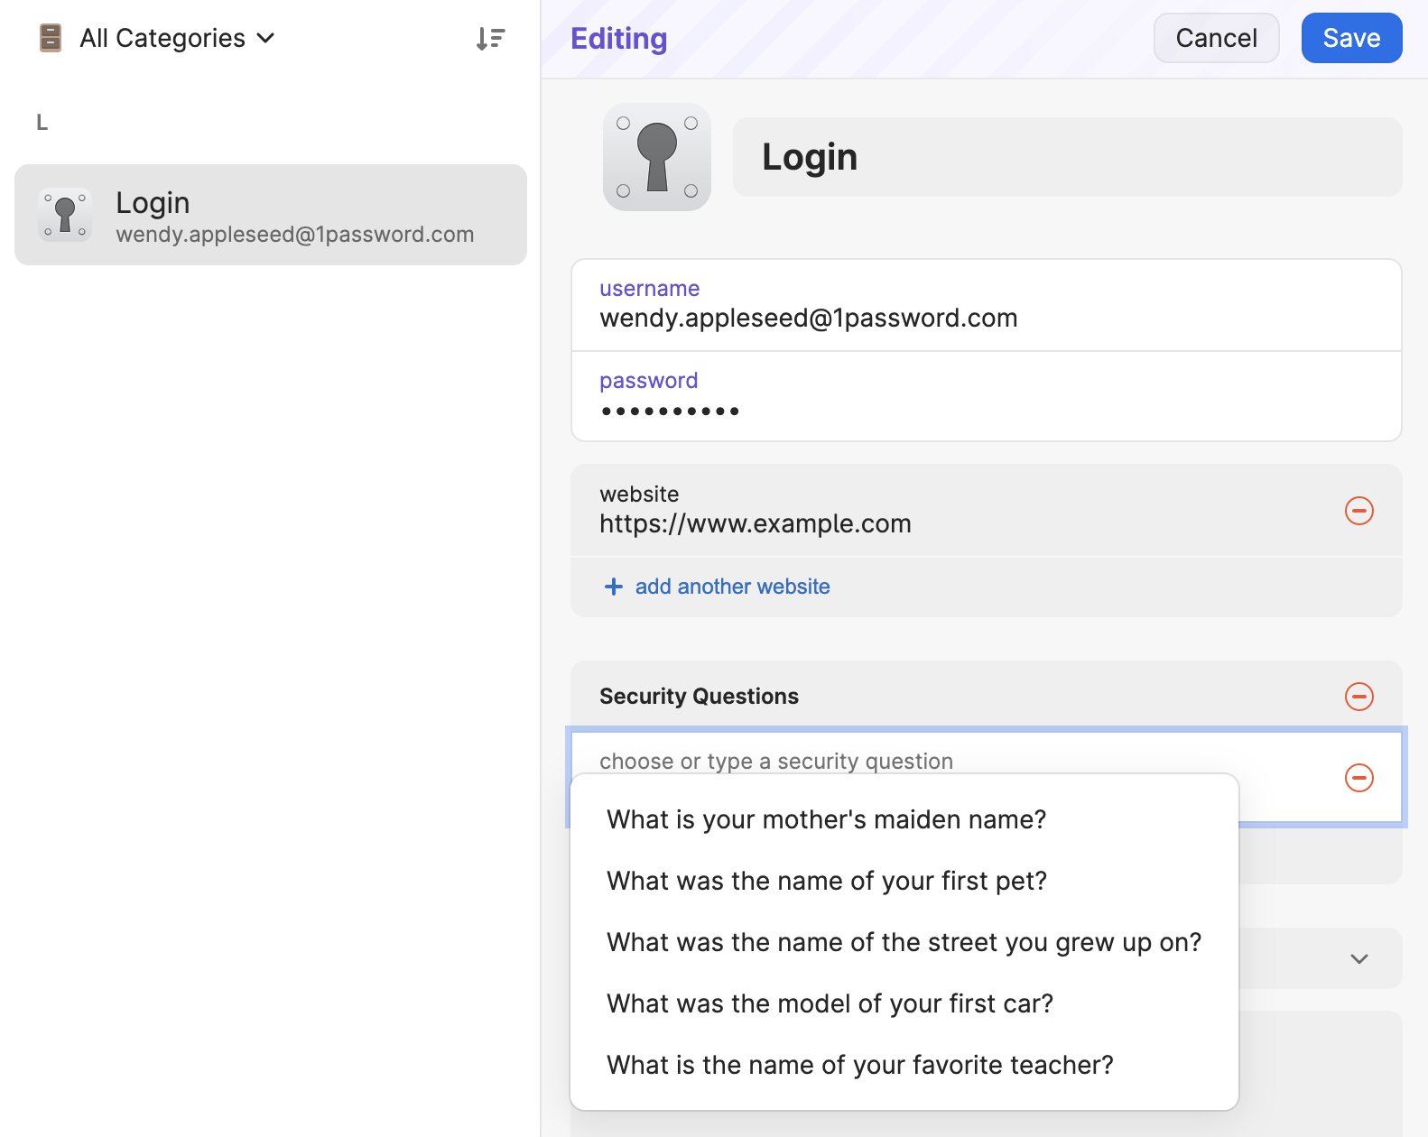Choose "What was the name of your first pet?"
The width and height of the screenshot is (1428, 1137).
tap(904, 881)
